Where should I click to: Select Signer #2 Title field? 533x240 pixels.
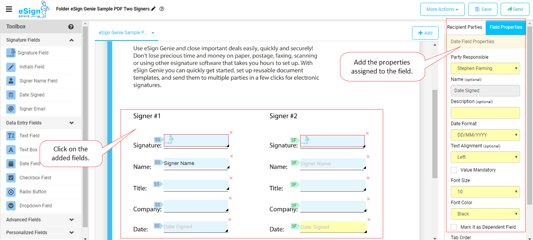point(333,185)
